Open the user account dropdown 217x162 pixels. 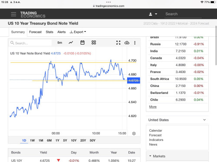coord(153,14)
